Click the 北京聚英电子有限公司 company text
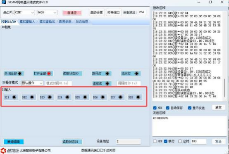The height and width of the screenshot is (154, 229). [x=35, y=151]
